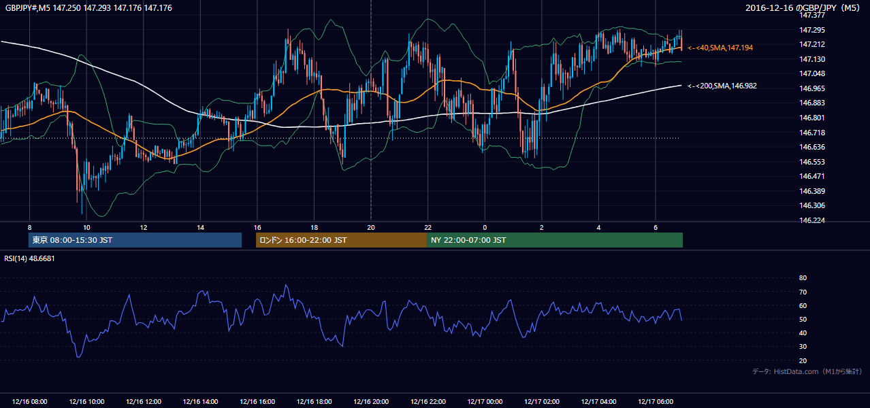Click RSI scale level 80
870x408 pixels.
[803, 278]
